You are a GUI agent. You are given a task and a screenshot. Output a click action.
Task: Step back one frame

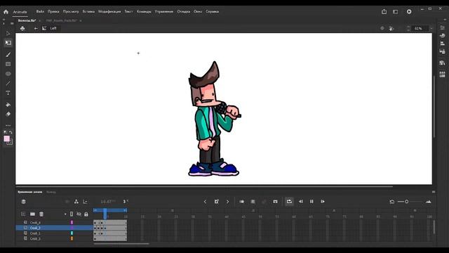(301, 202)
